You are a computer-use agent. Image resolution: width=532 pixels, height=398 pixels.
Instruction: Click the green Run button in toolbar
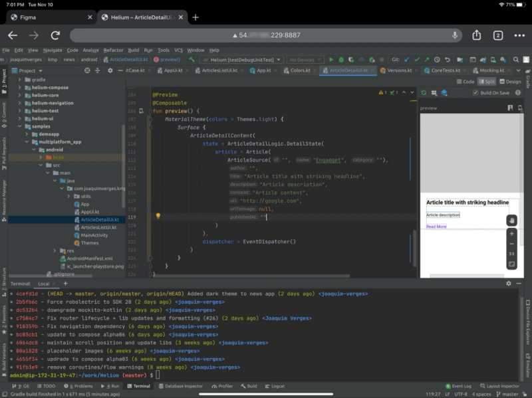pos(332,60)
